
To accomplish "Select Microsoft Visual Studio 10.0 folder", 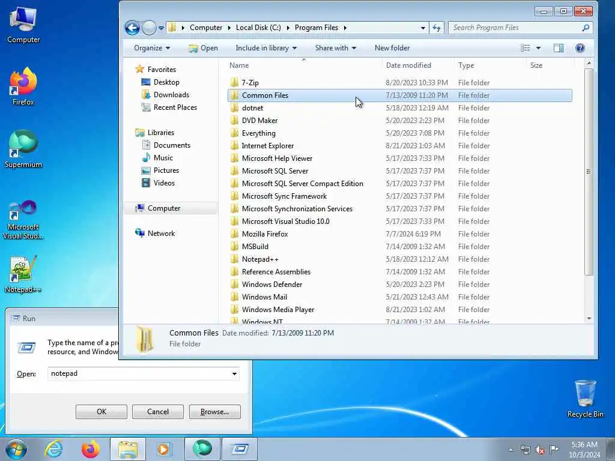I will 285,221.
